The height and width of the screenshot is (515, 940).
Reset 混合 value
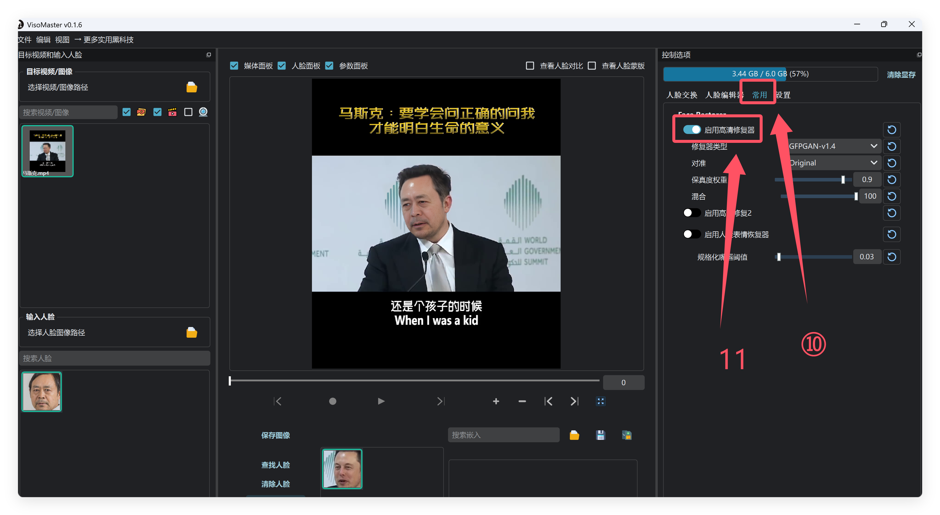[892, 196]
